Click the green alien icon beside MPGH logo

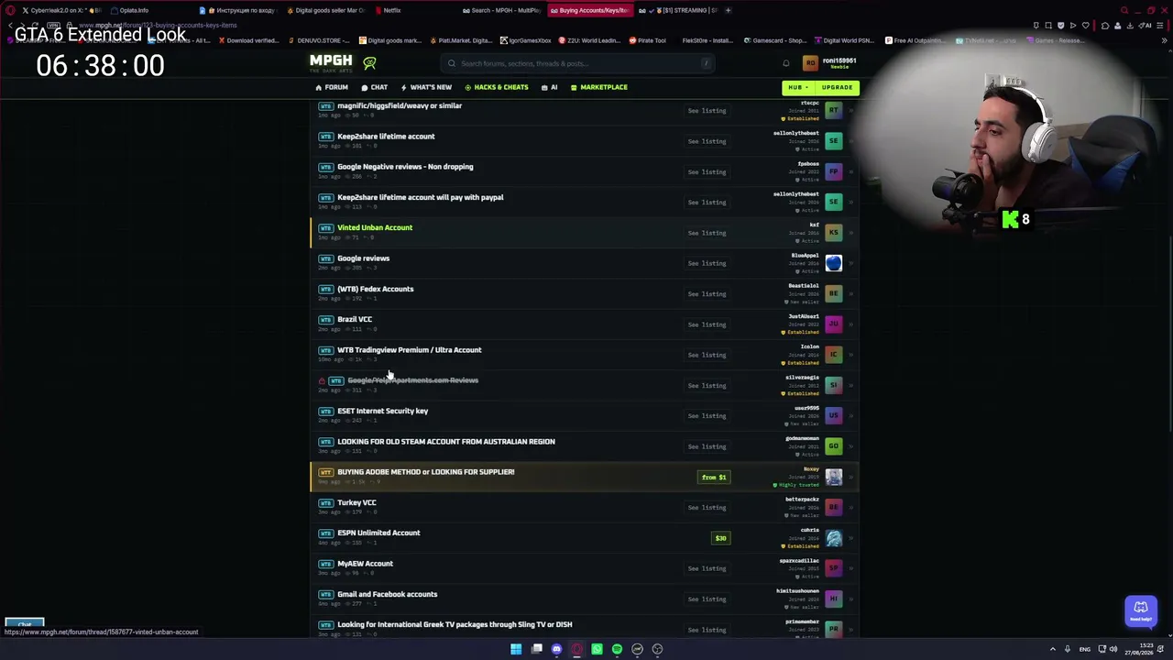369,62
